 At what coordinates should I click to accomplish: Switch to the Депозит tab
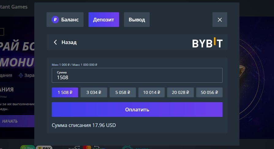coord(103,20)
